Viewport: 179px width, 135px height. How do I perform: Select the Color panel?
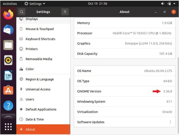pos(43,69)
